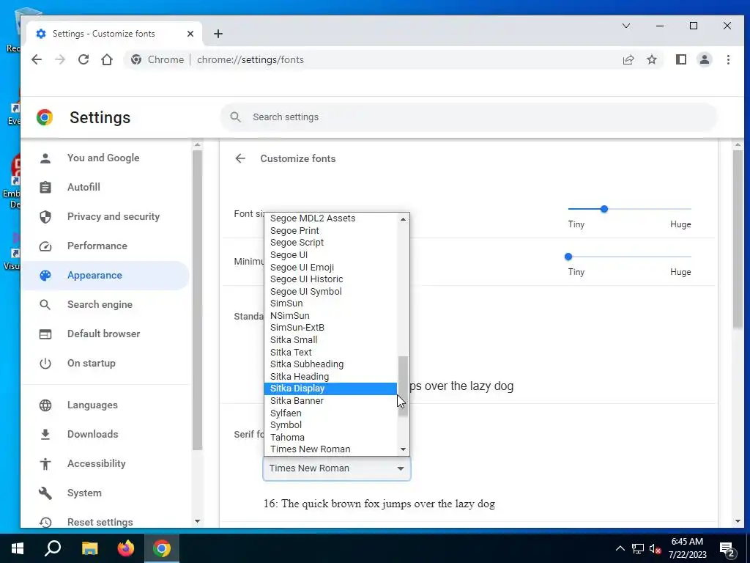Open taskbar clock showing 6:45 AM
This screenshot has width=750, height=563.
click(x=687, y=548)
